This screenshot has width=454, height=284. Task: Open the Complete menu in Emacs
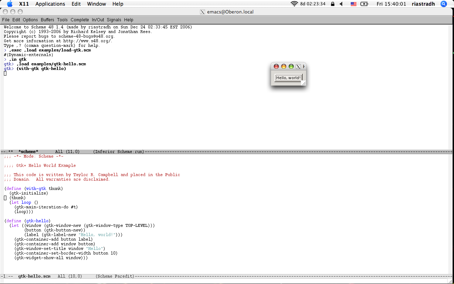[79, 20]
